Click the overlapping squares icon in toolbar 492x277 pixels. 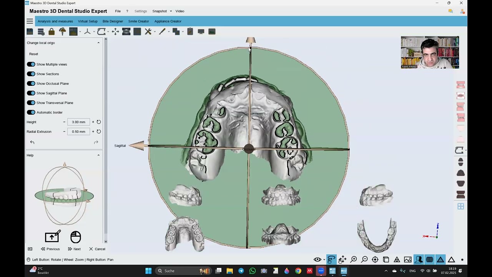pyautogui.click(x=176, y=32)
